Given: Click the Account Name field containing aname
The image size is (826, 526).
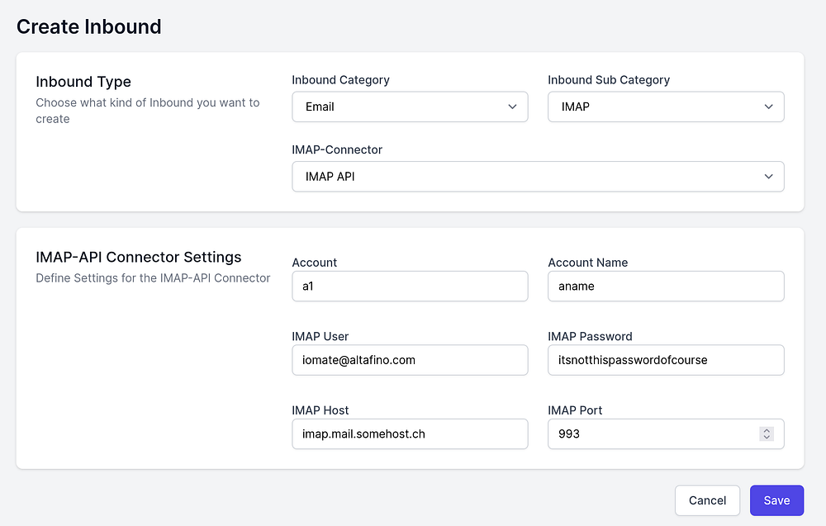Looking at the screenshot, I should 666,286.
